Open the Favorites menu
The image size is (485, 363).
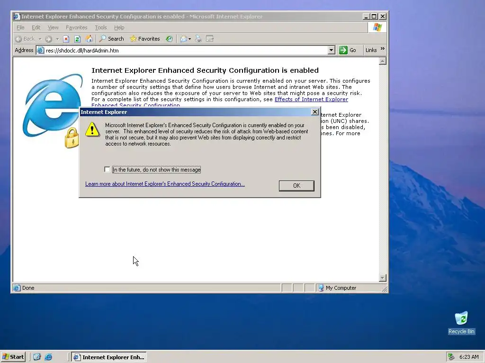coord(76,27)
